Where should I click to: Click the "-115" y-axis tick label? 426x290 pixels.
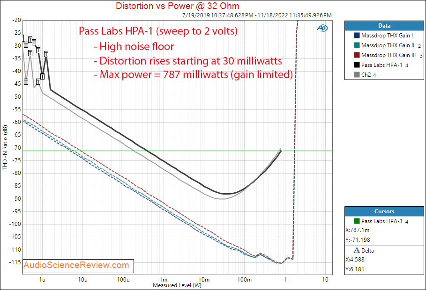coord(15,262)
